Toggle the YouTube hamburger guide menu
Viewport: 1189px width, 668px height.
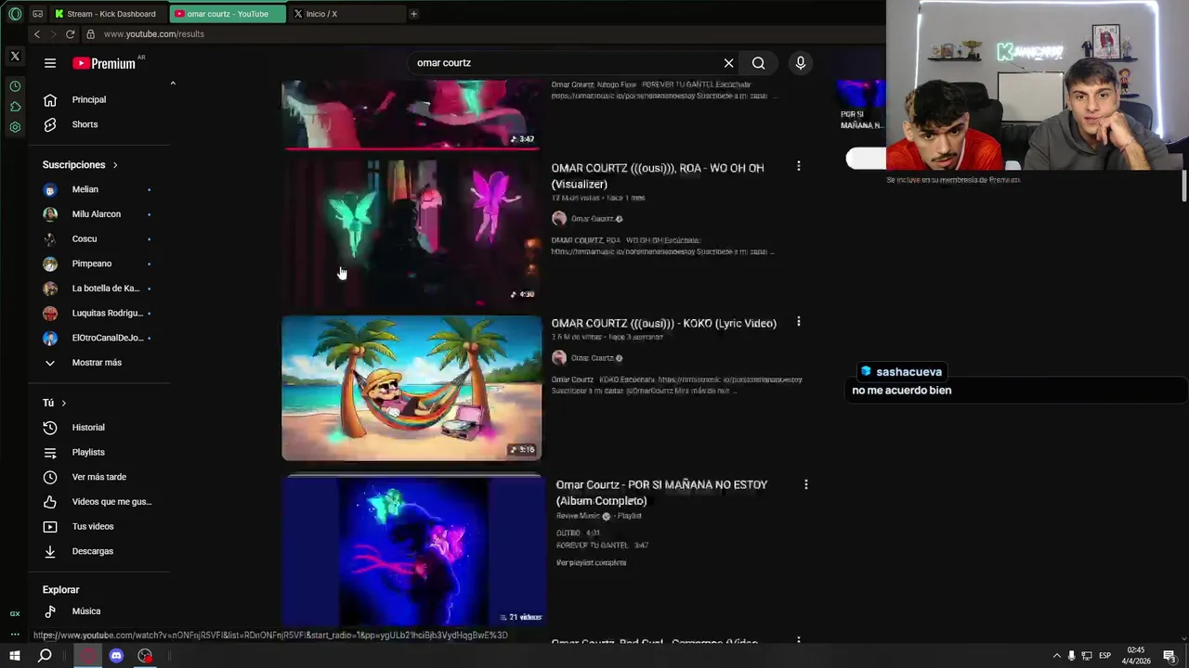50,63
